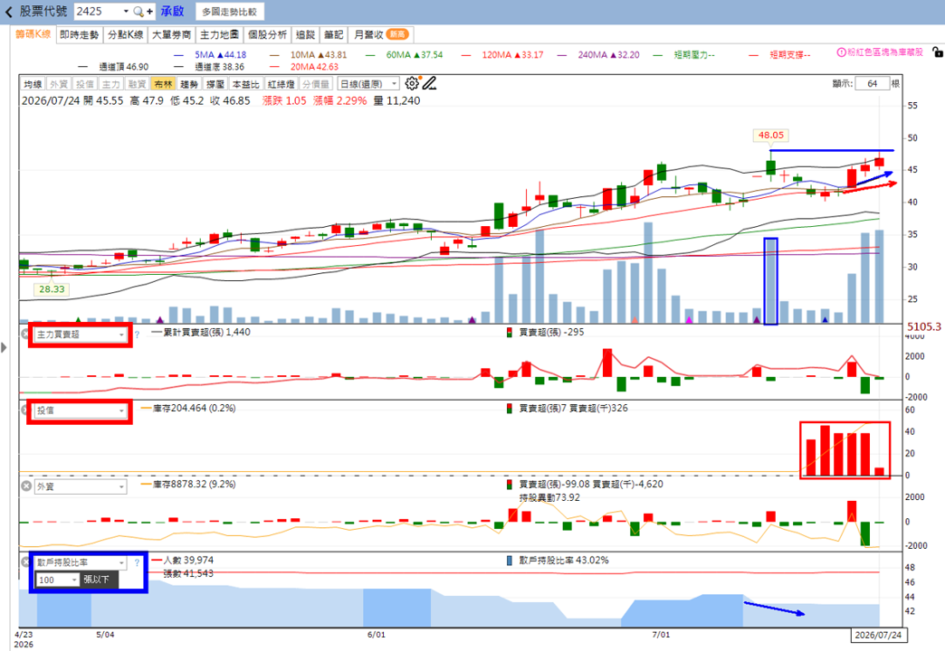The height and width of the screenshot is (651, 945).
Task: Expand the 投信 indicator dropdown
Action: click(x=81, y=410)
